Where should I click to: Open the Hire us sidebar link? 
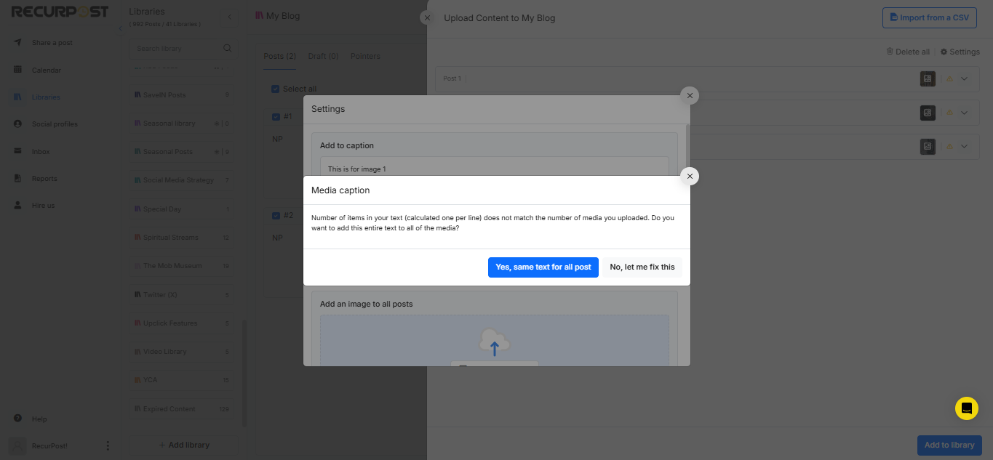click(x=43, y=206)
